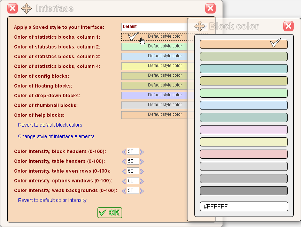Select the darkest gray swatch in Block color
The height and width of the screenshot is (227, 301).
244,191
